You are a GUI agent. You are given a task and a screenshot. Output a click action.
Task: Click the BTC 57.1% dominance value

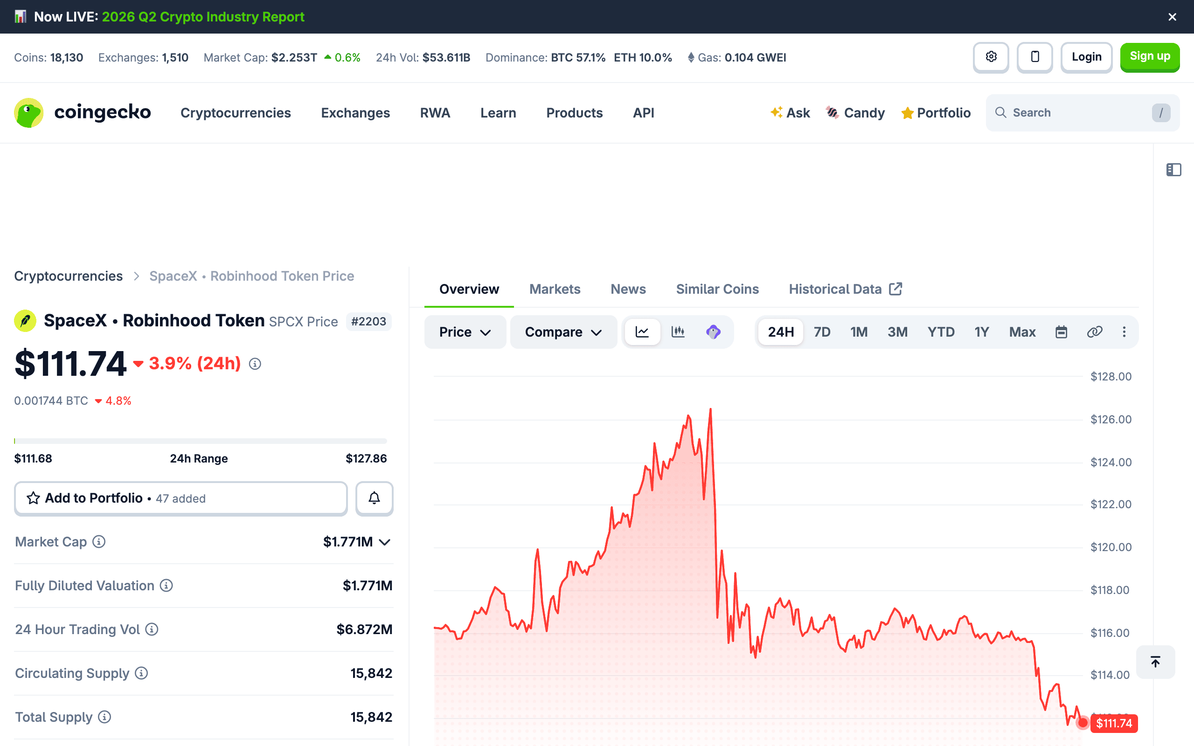(x=578, y=58)
